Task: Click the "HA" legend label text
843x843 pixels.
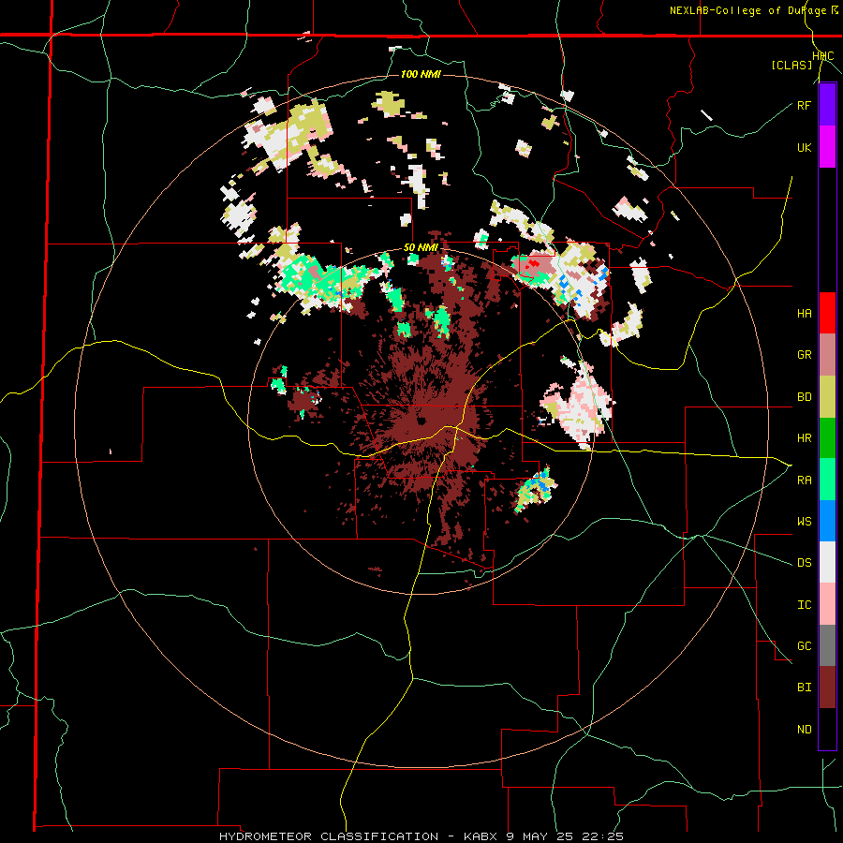Action: [x=804, y=313]
